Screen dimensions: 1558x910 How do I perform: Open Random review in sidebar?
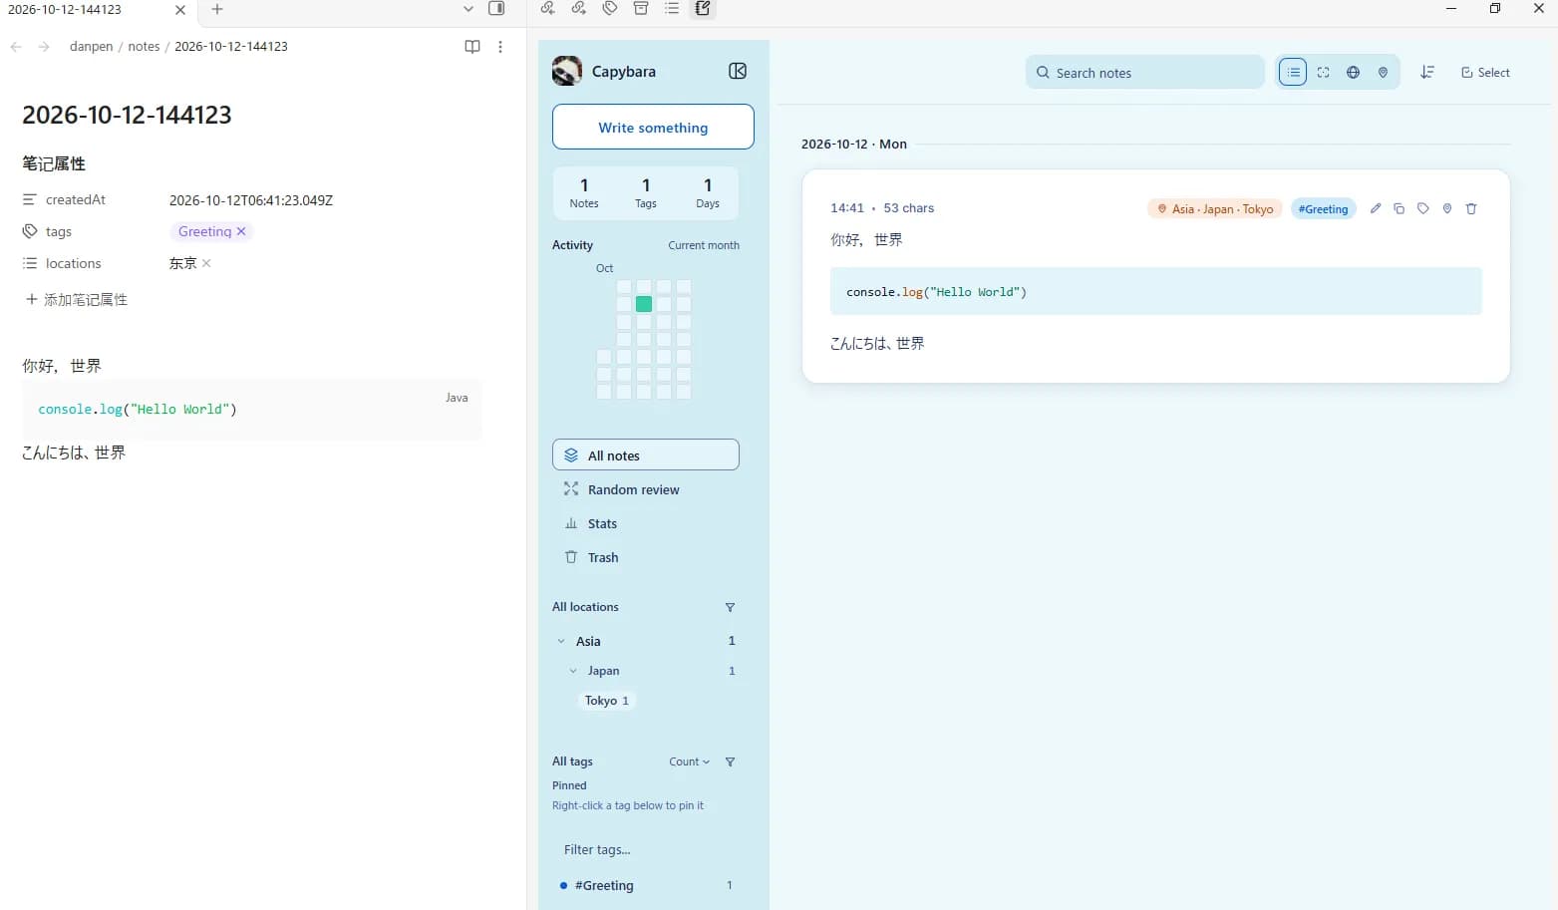646,489
